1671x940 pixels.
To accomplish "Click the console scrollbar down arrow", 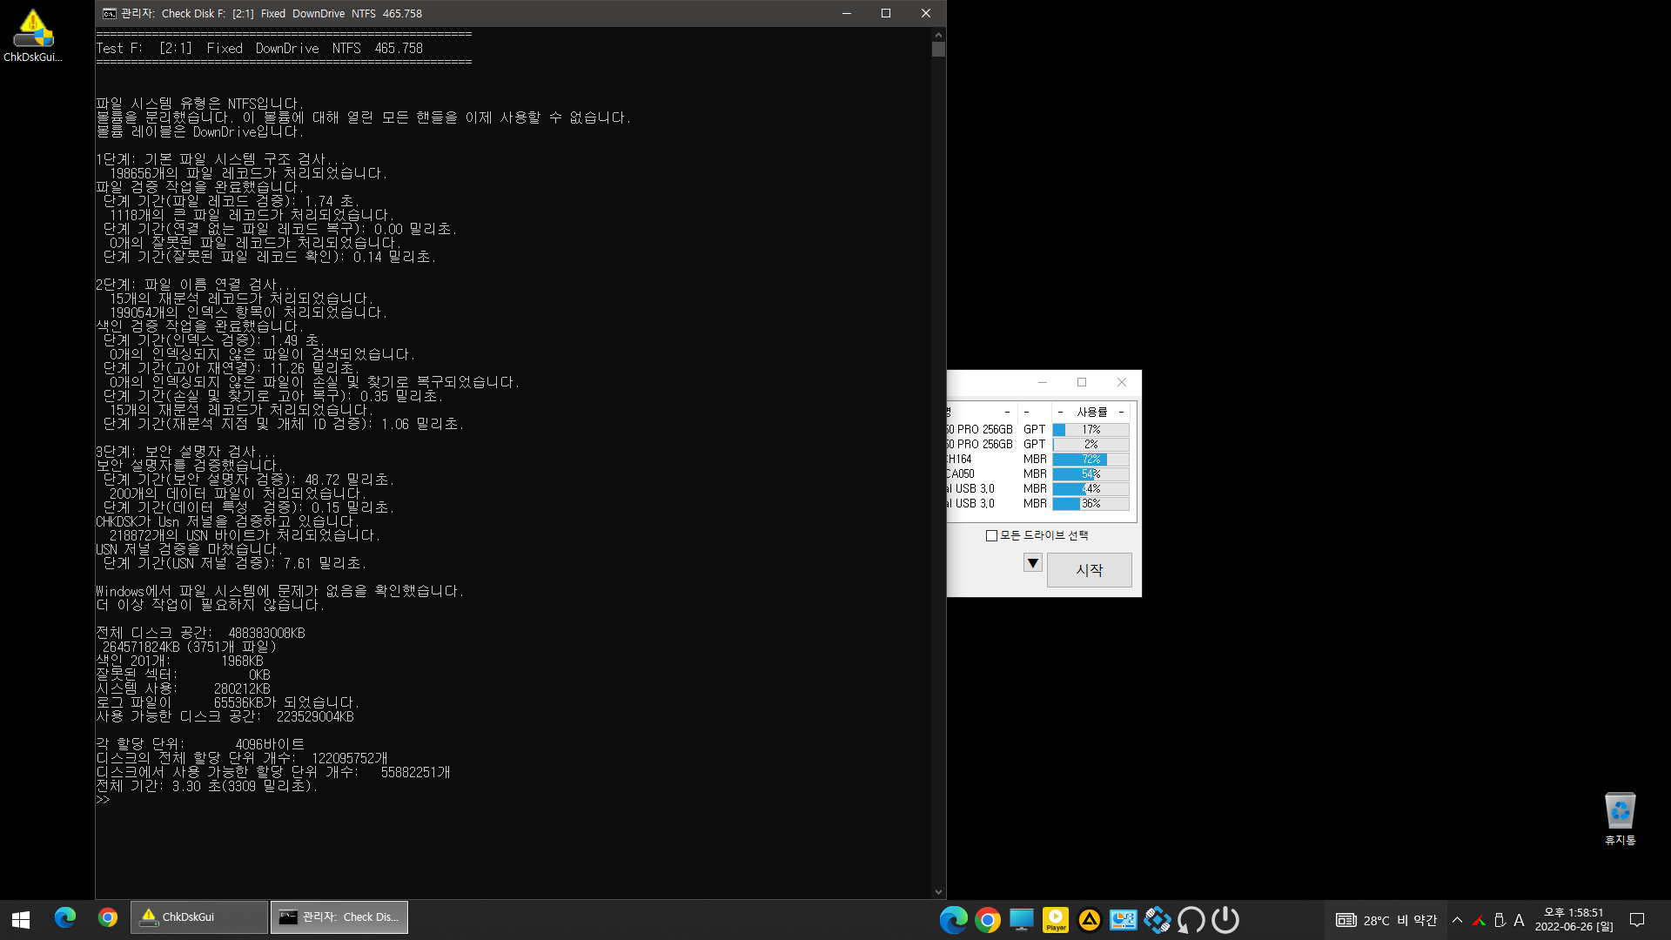I will (x=938, y=892).
